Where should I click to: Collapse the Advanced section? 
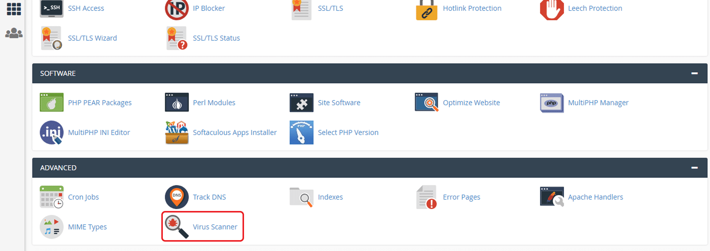pos(694,168)
